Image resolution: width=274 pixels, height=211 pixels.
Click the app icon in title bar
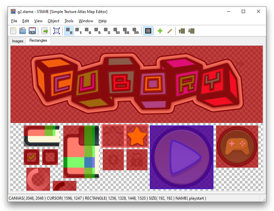(13, 12)
